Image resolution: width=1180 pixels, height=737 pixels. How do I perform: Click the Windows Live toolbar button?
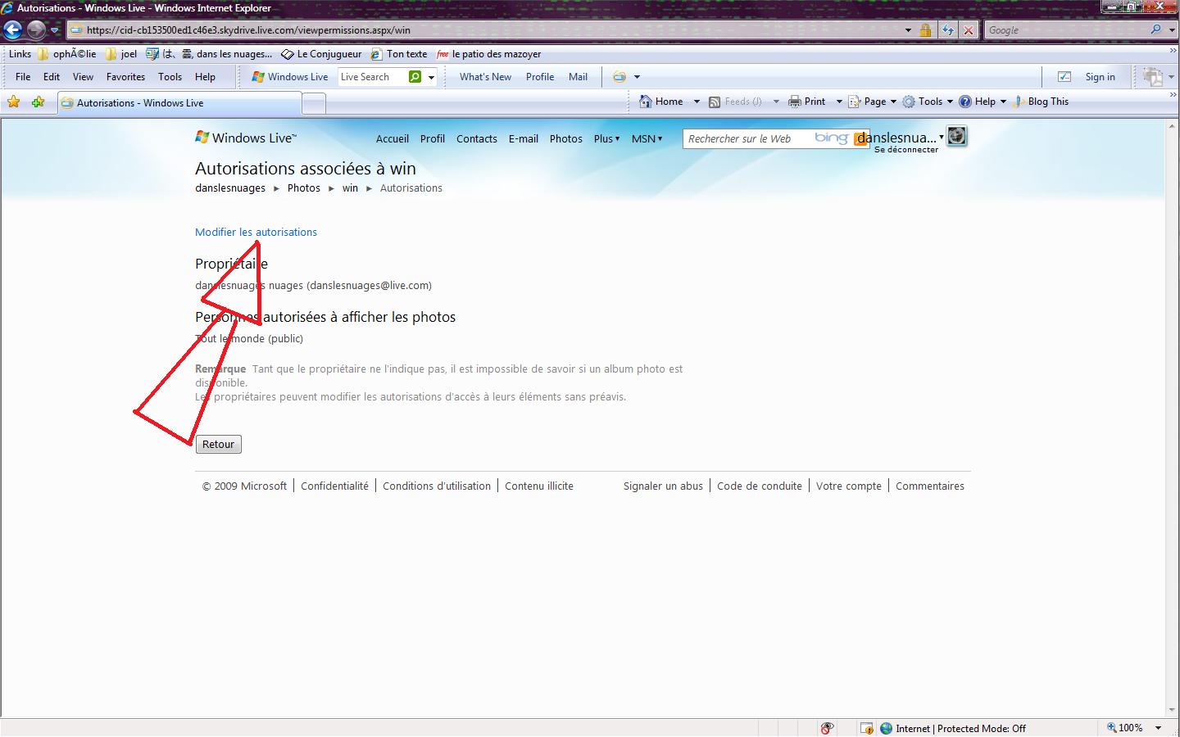[290, 77]
